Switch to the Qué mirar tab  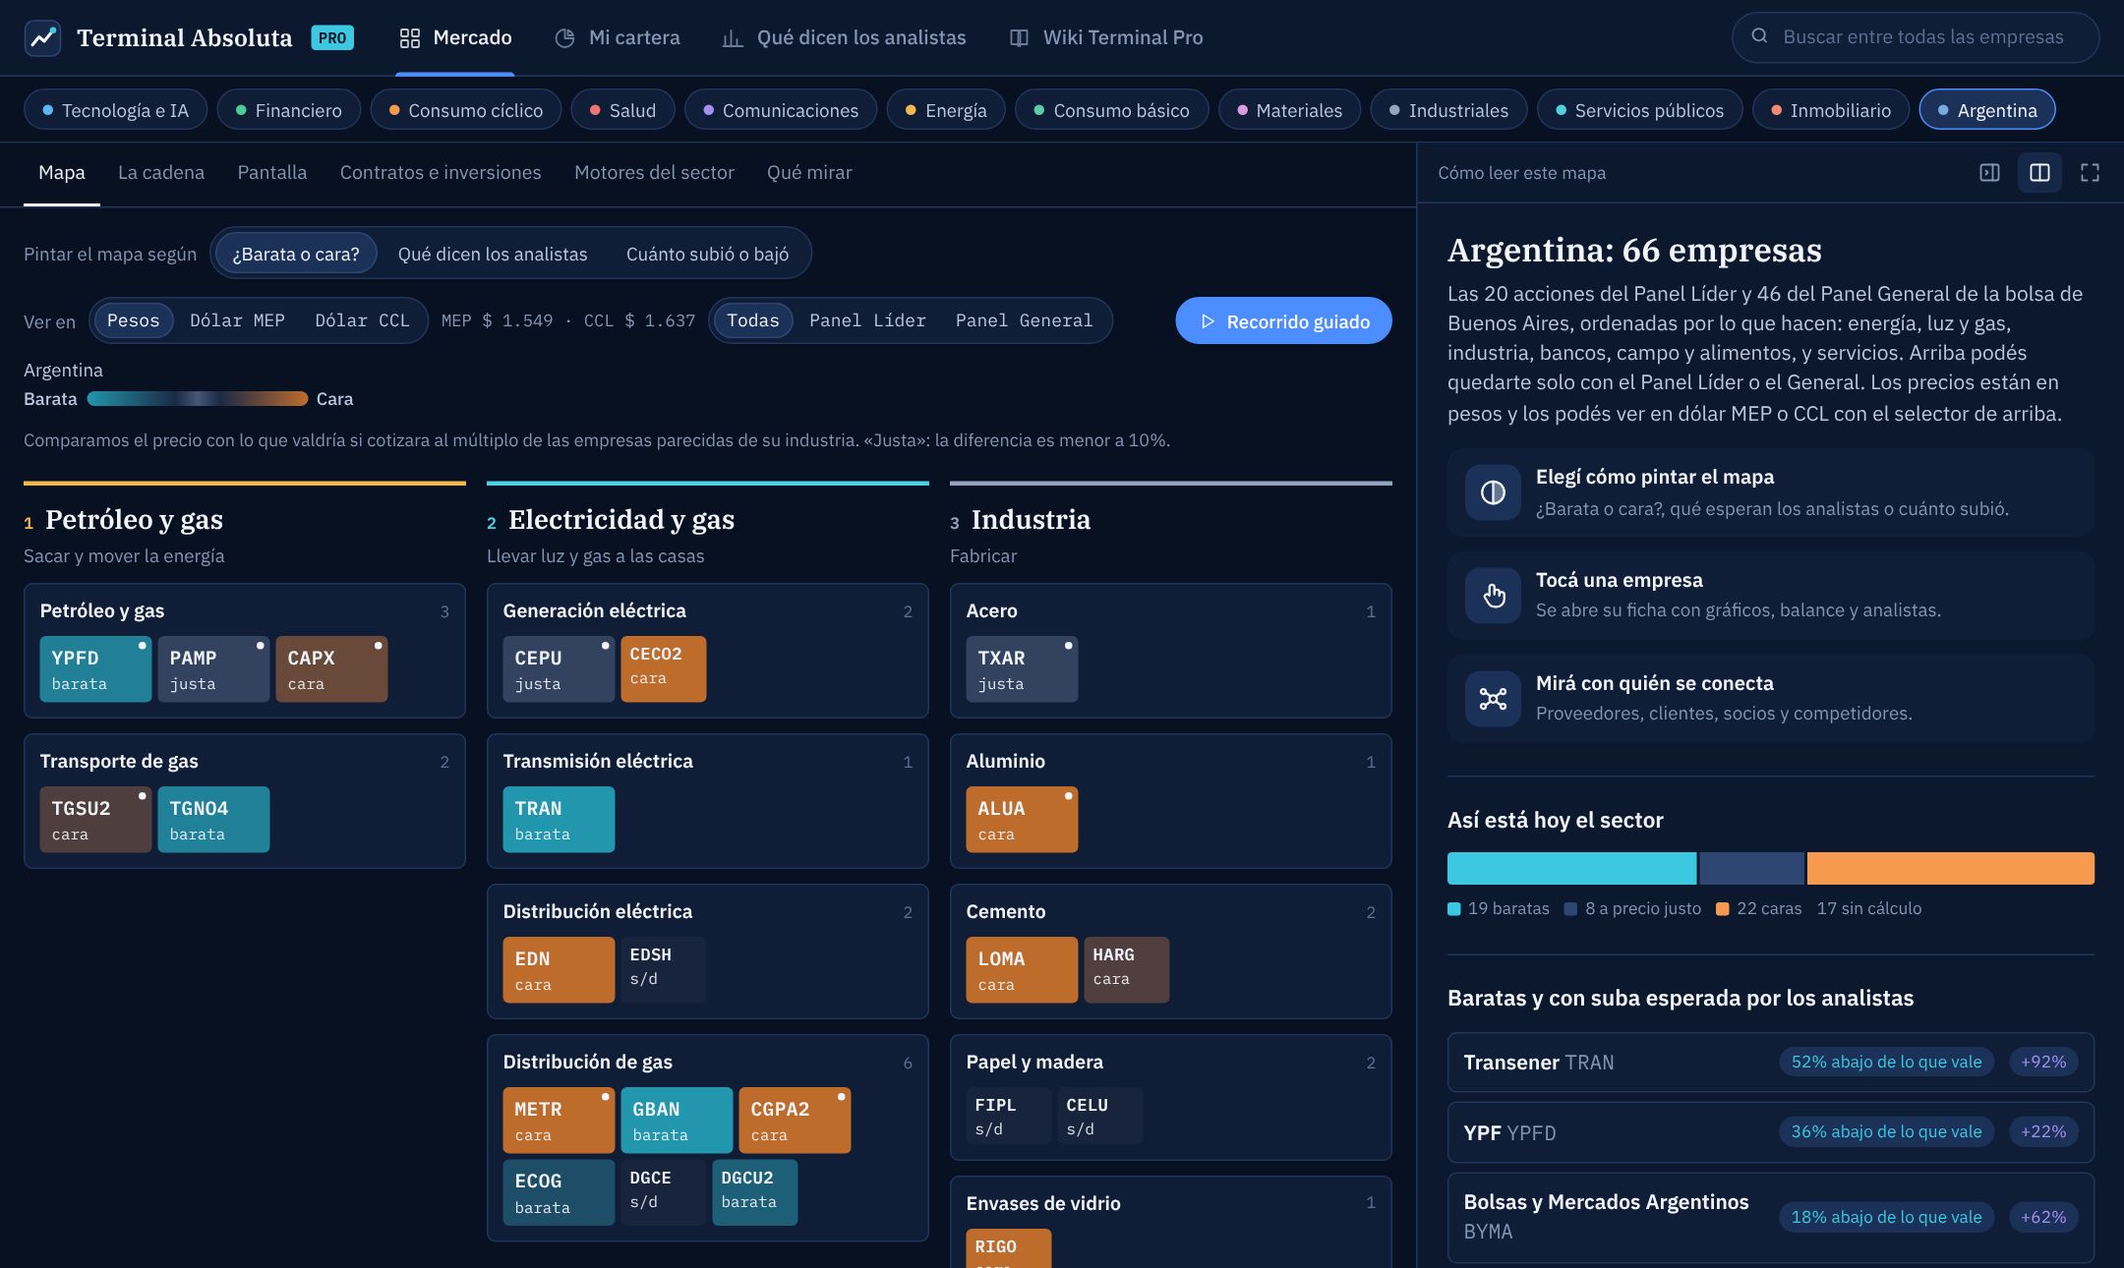pyautogui.click(x=809, y=173)
